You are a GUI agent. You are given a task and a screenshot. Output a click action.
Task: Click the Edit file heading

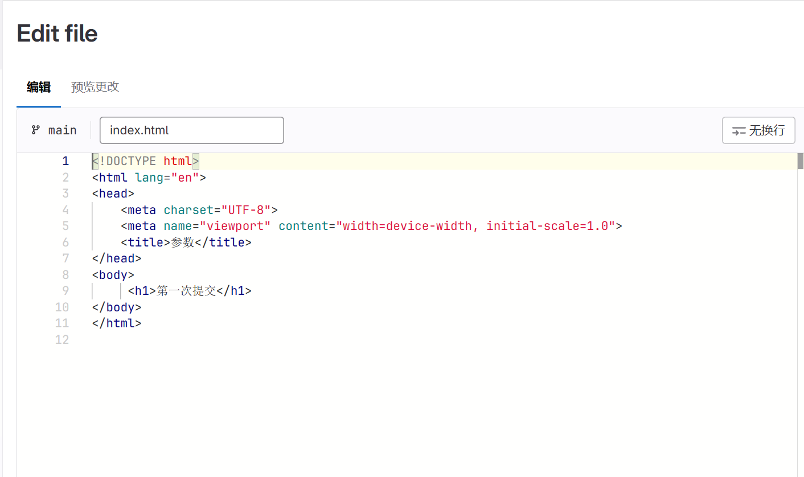pyautogui.click(x=58, y=34)
